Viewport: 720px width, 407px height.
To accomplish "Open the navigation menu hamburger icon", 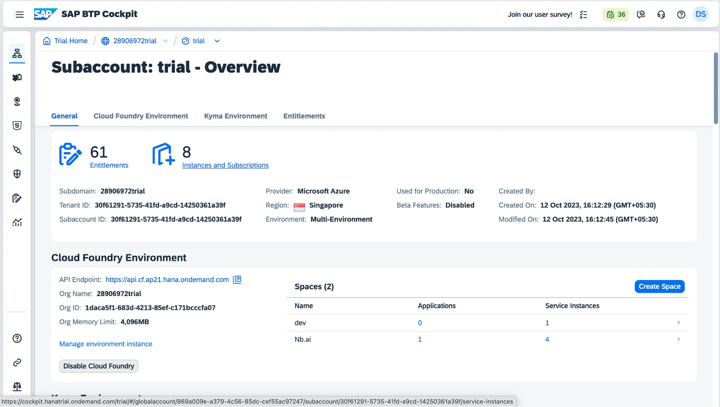I will 19,14.
